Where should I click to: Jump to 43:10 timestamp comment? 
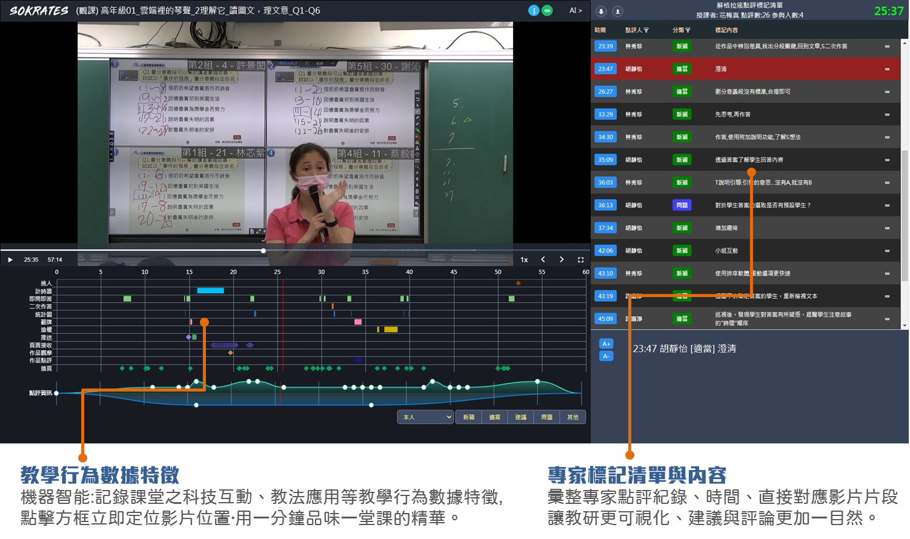click(605, 273)
